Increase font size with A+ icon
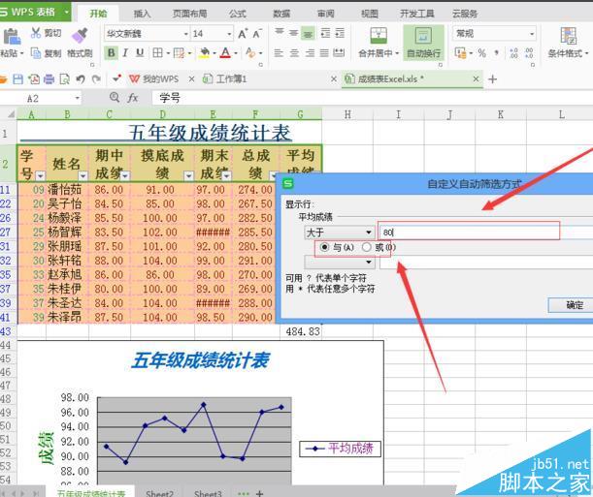 click(243, 34)
